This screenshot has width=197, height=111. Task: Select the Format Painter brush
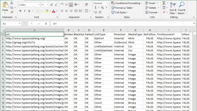(x=12, y=12)
